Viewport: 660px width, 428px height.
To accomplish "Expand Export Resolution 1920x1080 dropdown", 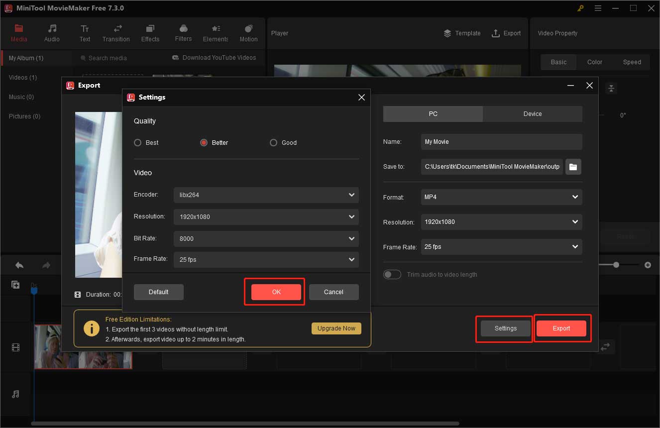I will click(502, 222).
